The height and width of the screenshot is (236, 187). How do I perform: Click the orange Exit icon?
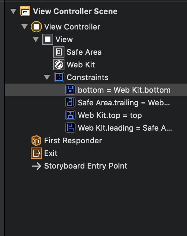[x=36, y=153]
